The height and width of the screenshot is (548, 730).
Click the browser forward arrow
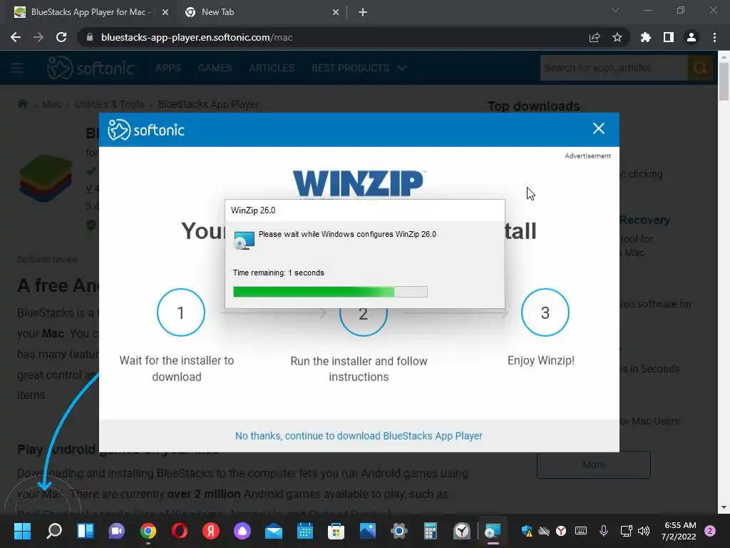pyautogui.click(x=38, y=37)
